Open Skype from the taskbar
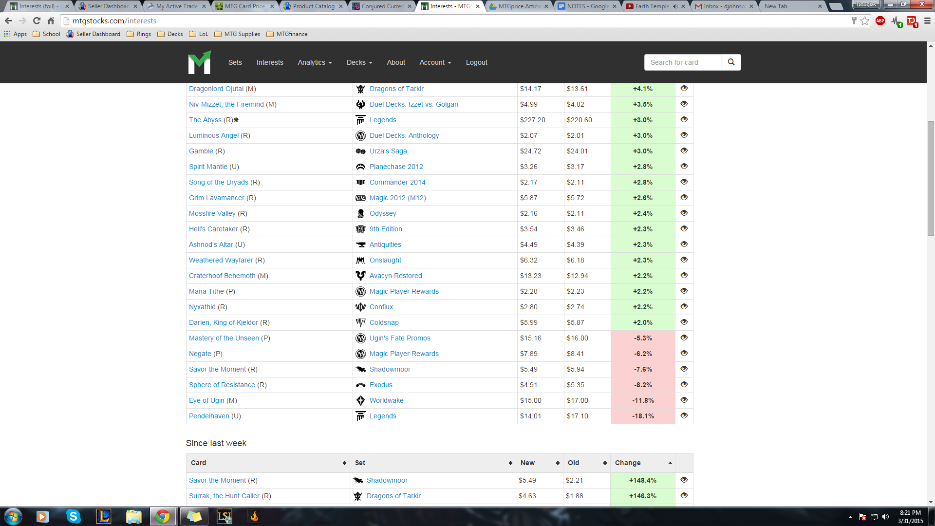The width and height of the screenshot is (935, 526). (x=73, y=516)
